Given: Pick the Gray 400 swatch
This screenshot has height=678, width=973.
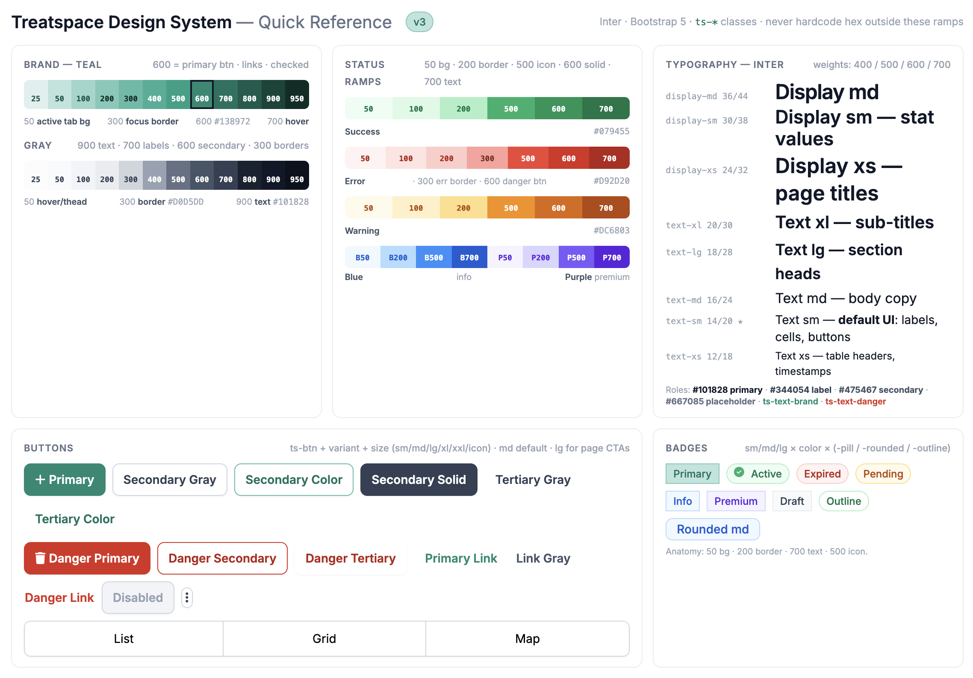Looking at the screenshot, I should 155,175.
